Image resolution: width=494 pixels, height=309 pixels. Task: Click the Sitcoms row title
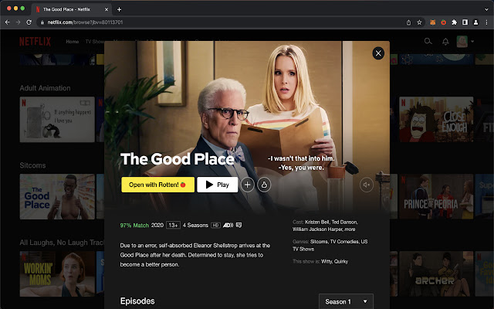(32, 165)
